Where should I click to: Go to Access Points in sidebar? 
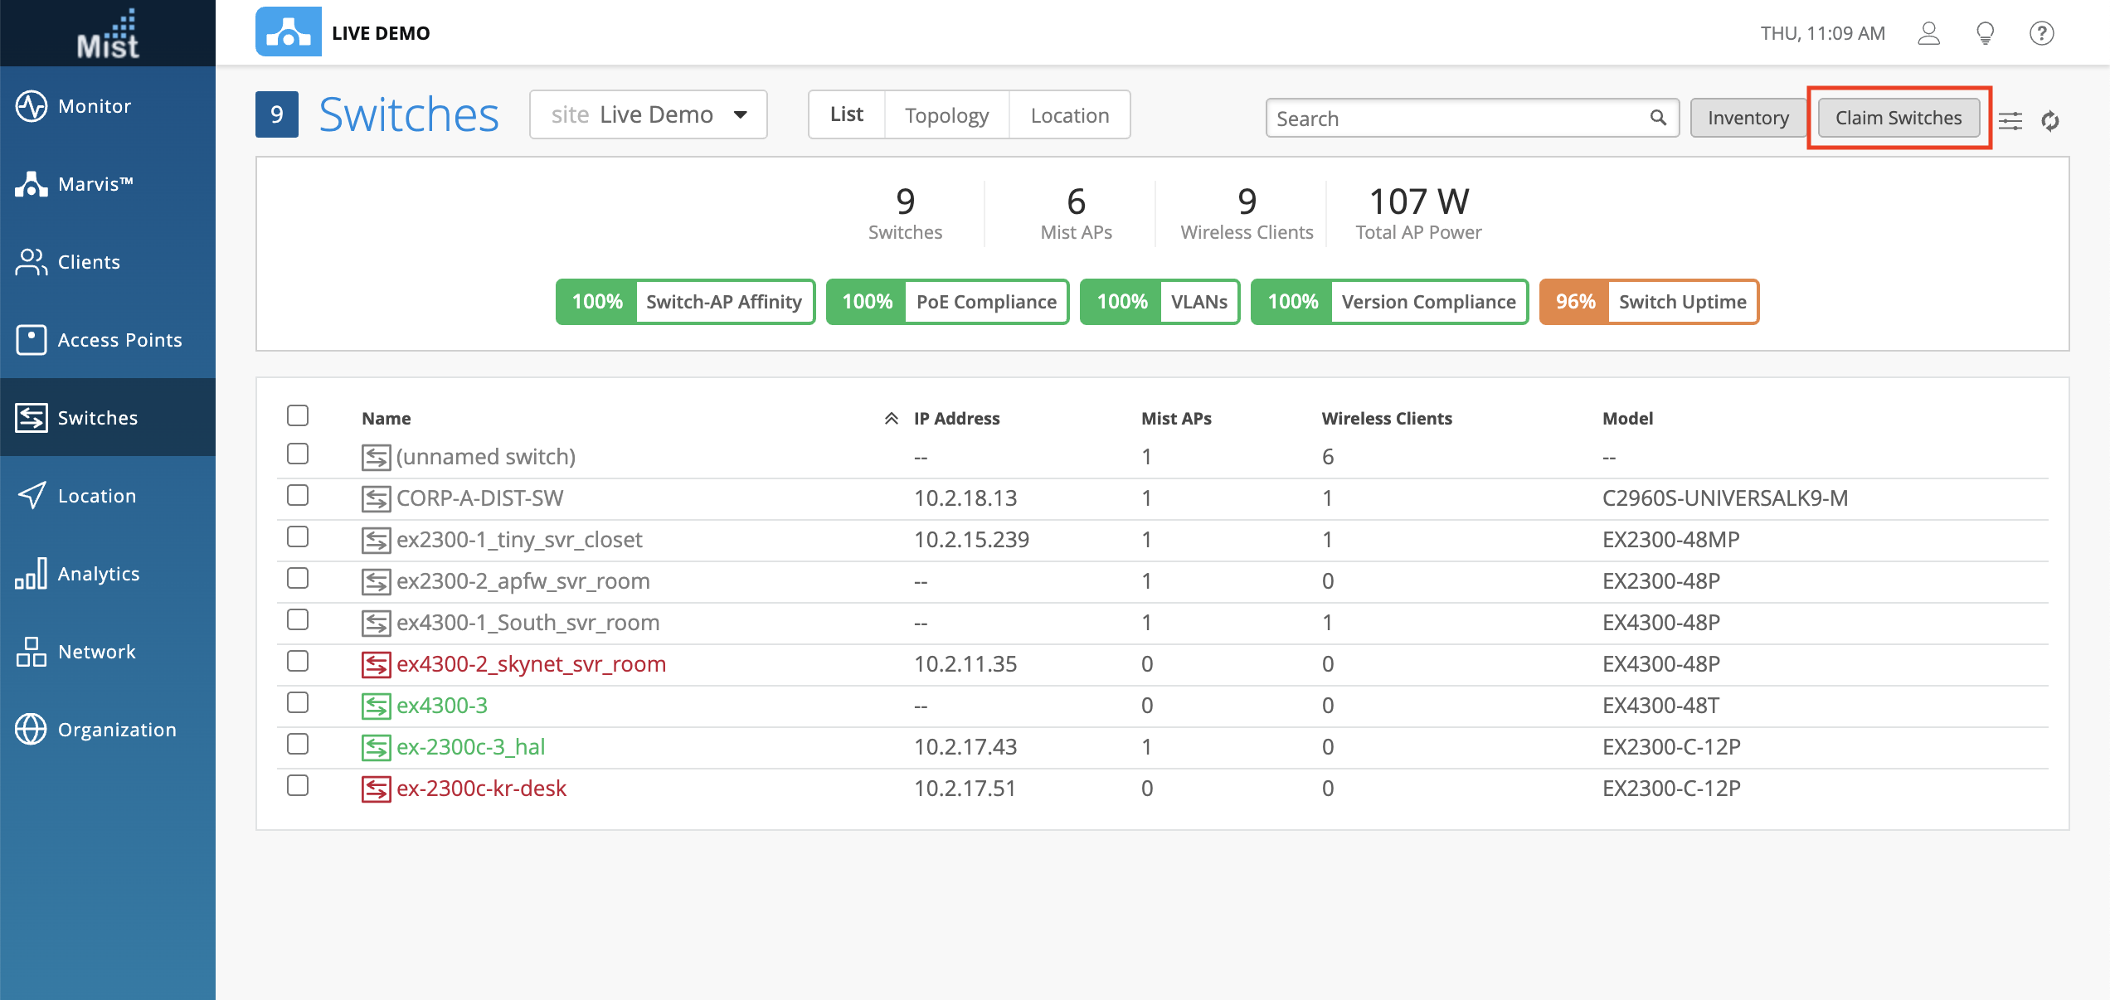[x=119, y=340]
